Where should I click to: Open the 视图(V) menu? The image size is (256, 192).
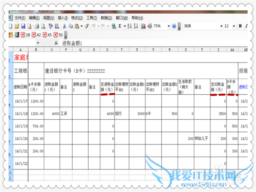[x=49, y=18]
